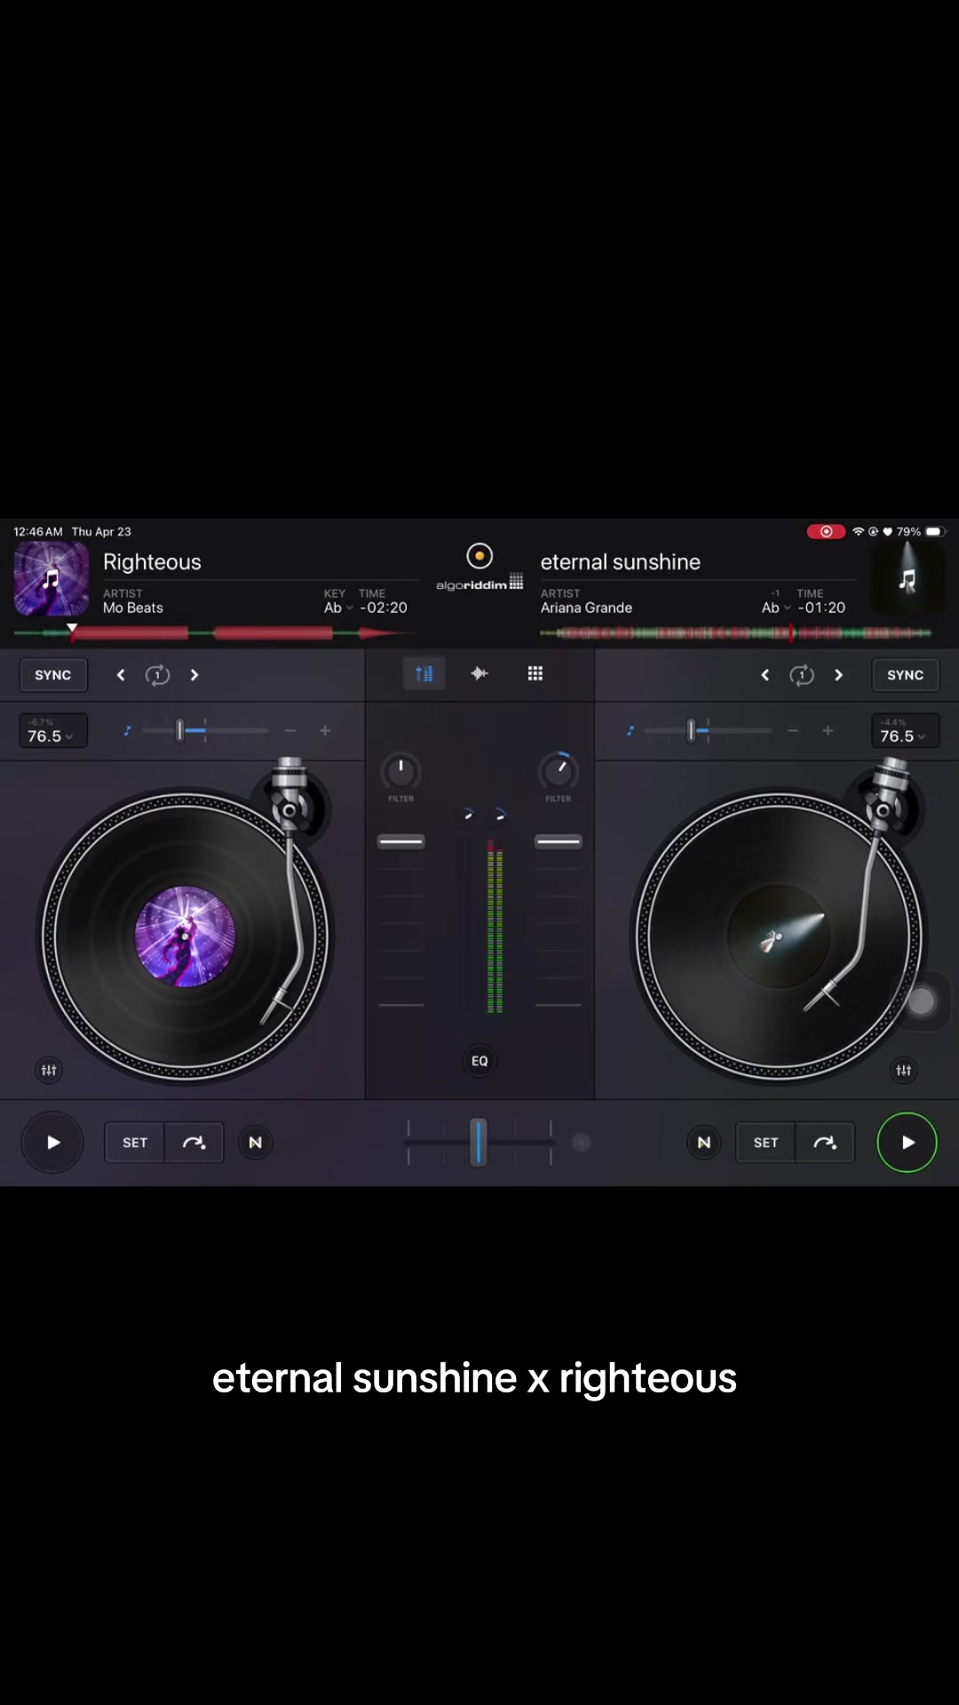This screenshot has width=959, height=1705.
Task: Click the Righteous album artwork thumbnail
Action: coord(52,579)
